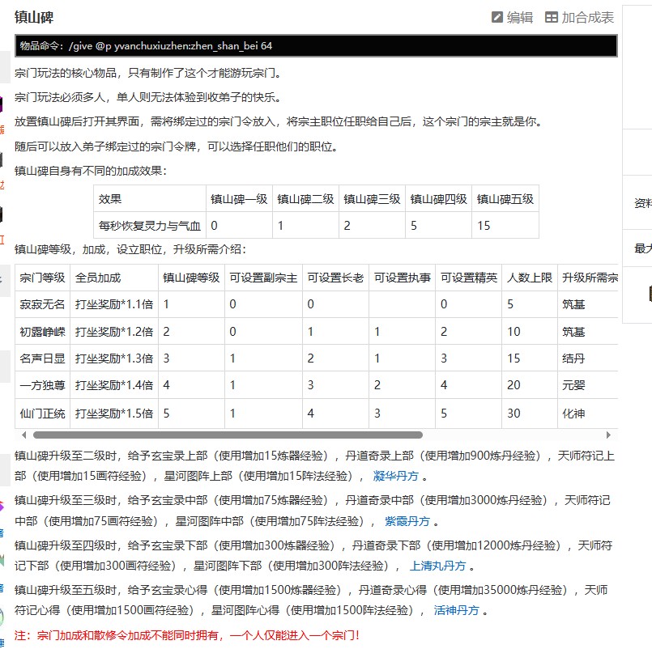Click the 宗门等级 column header
Viewport: 652px width, 649px height.
42,278
